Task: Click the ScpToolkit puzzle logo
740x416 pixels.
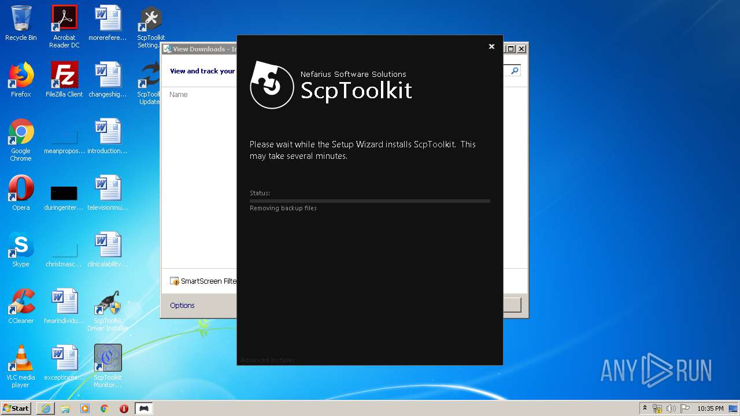Action: [x=271, y=85]
